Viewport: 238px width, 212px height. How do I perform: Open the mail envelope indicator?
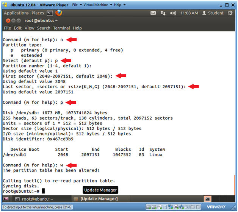pyautogui.click(x=153, y=13)
